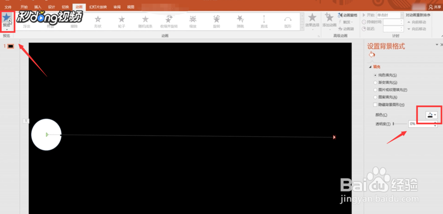The width and height of the screenshot is (443, 214).
Task: Select the Grow & Turn (收缩并旋转) effect
Action: click(169, 22)
